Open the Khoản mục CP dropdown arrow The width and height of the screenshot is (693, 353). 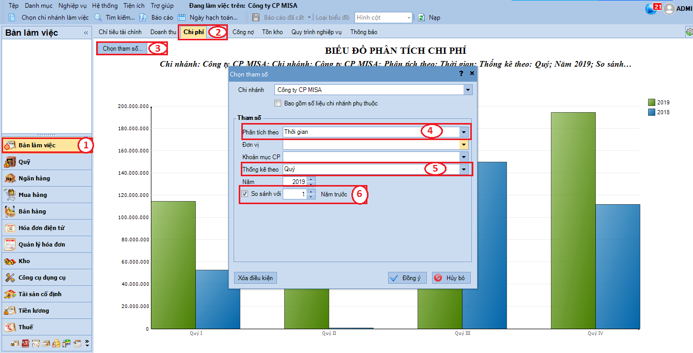(x=464, y=157)
